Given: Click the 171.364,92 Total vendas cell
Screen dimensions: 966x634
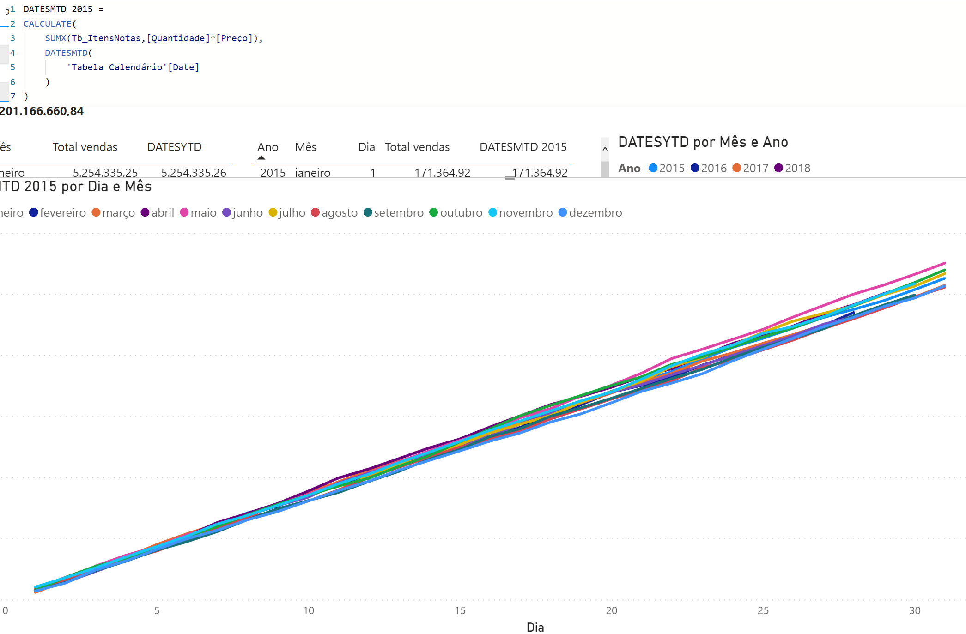Looking at the screenshot, I should 442,173.
